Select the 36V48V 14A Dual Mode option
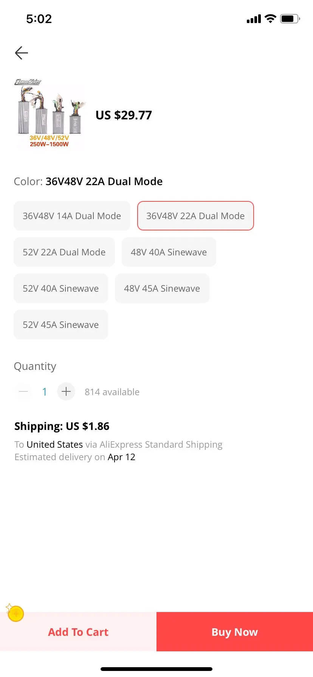This screenshot has height=677, width=313. [72, 216]
